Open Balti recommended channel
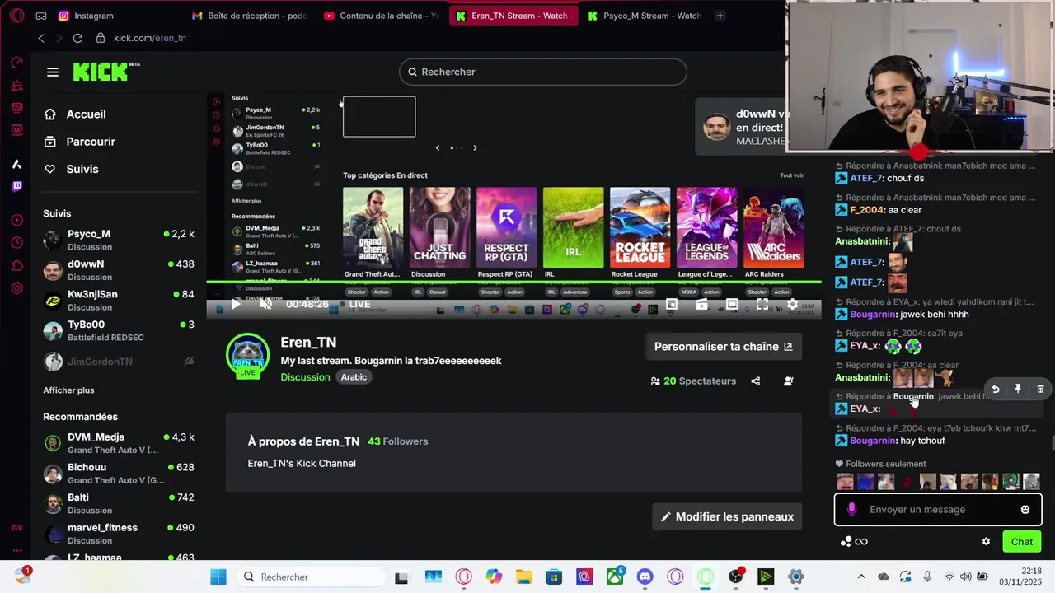Screen dimensions: 1055x593 pyautogui.click(x=119, y=503)
